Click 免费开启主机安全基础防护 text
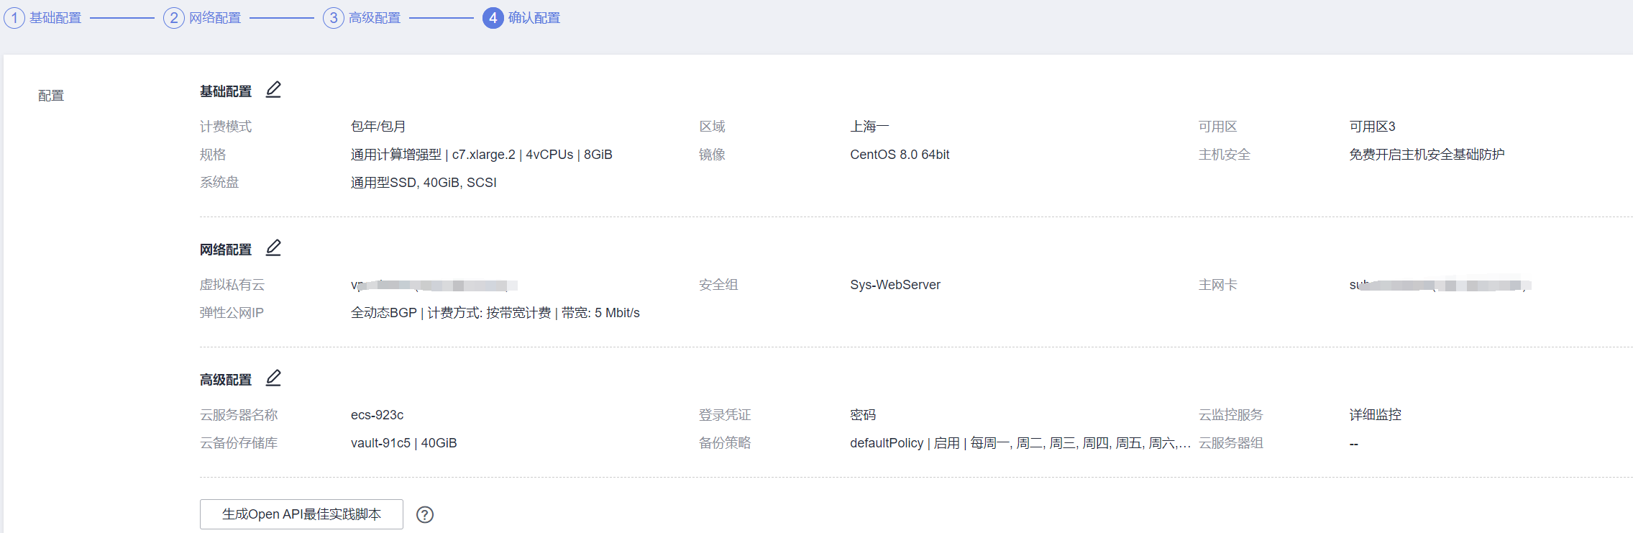The image size is (1633, 533). pyautogui.click(x=1426, y=155)
